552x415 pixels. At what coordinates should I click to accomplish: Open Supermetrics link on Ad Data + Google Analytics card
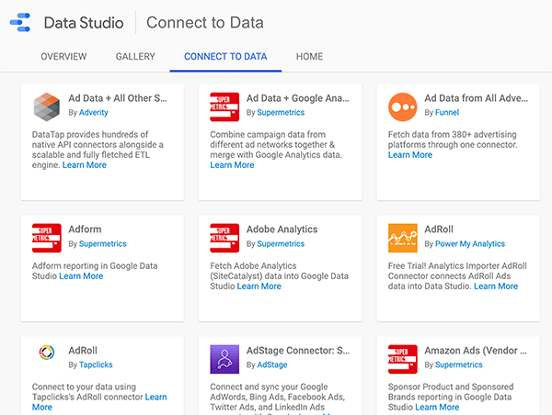click(281, 112)
